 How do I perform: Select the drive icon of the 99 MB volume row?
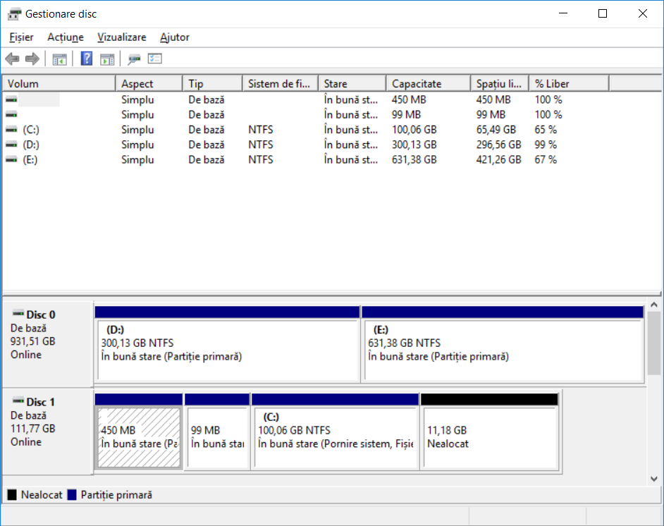[x=11, y=114]
